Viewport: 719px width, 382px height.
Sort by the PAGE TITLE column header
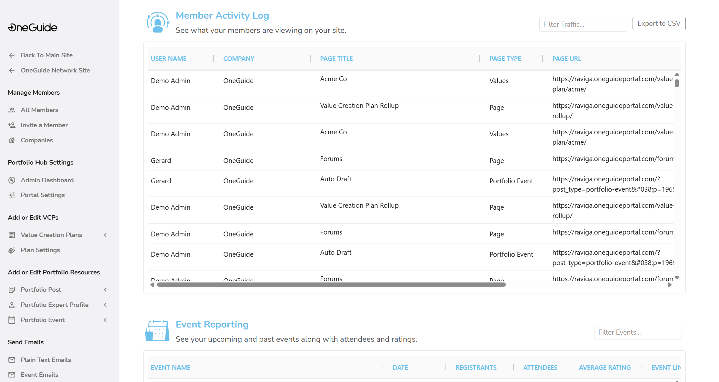pos(336,59)
